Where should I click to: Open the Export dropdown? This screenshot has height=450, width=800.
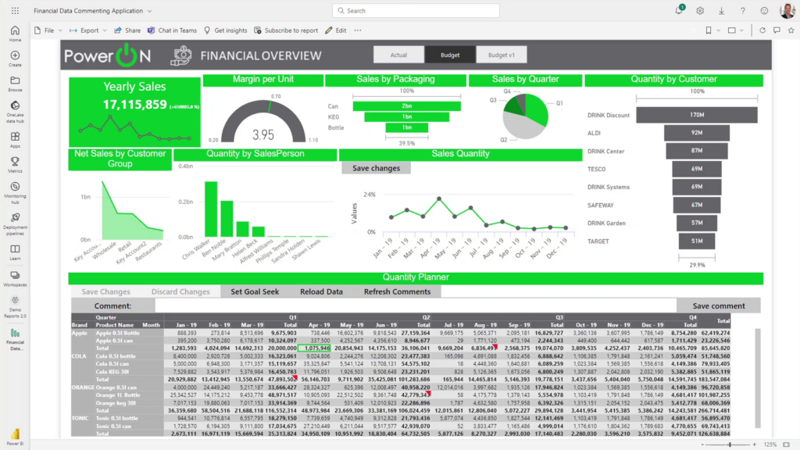click(x=89, y=30)
